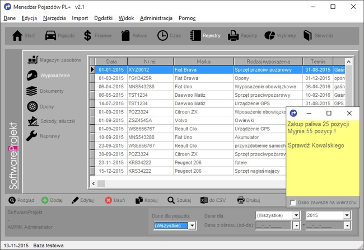Select Dokumenty in sidebar
This screenshot has height=250, width=364.
[x=45, y=91]
